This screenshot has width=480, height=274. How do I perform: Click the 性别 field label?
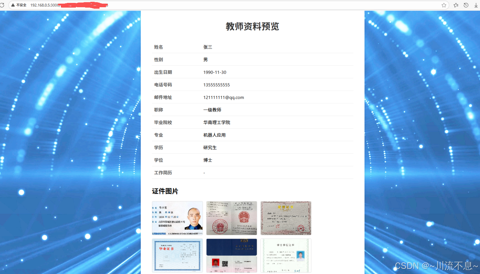point(159,60)
